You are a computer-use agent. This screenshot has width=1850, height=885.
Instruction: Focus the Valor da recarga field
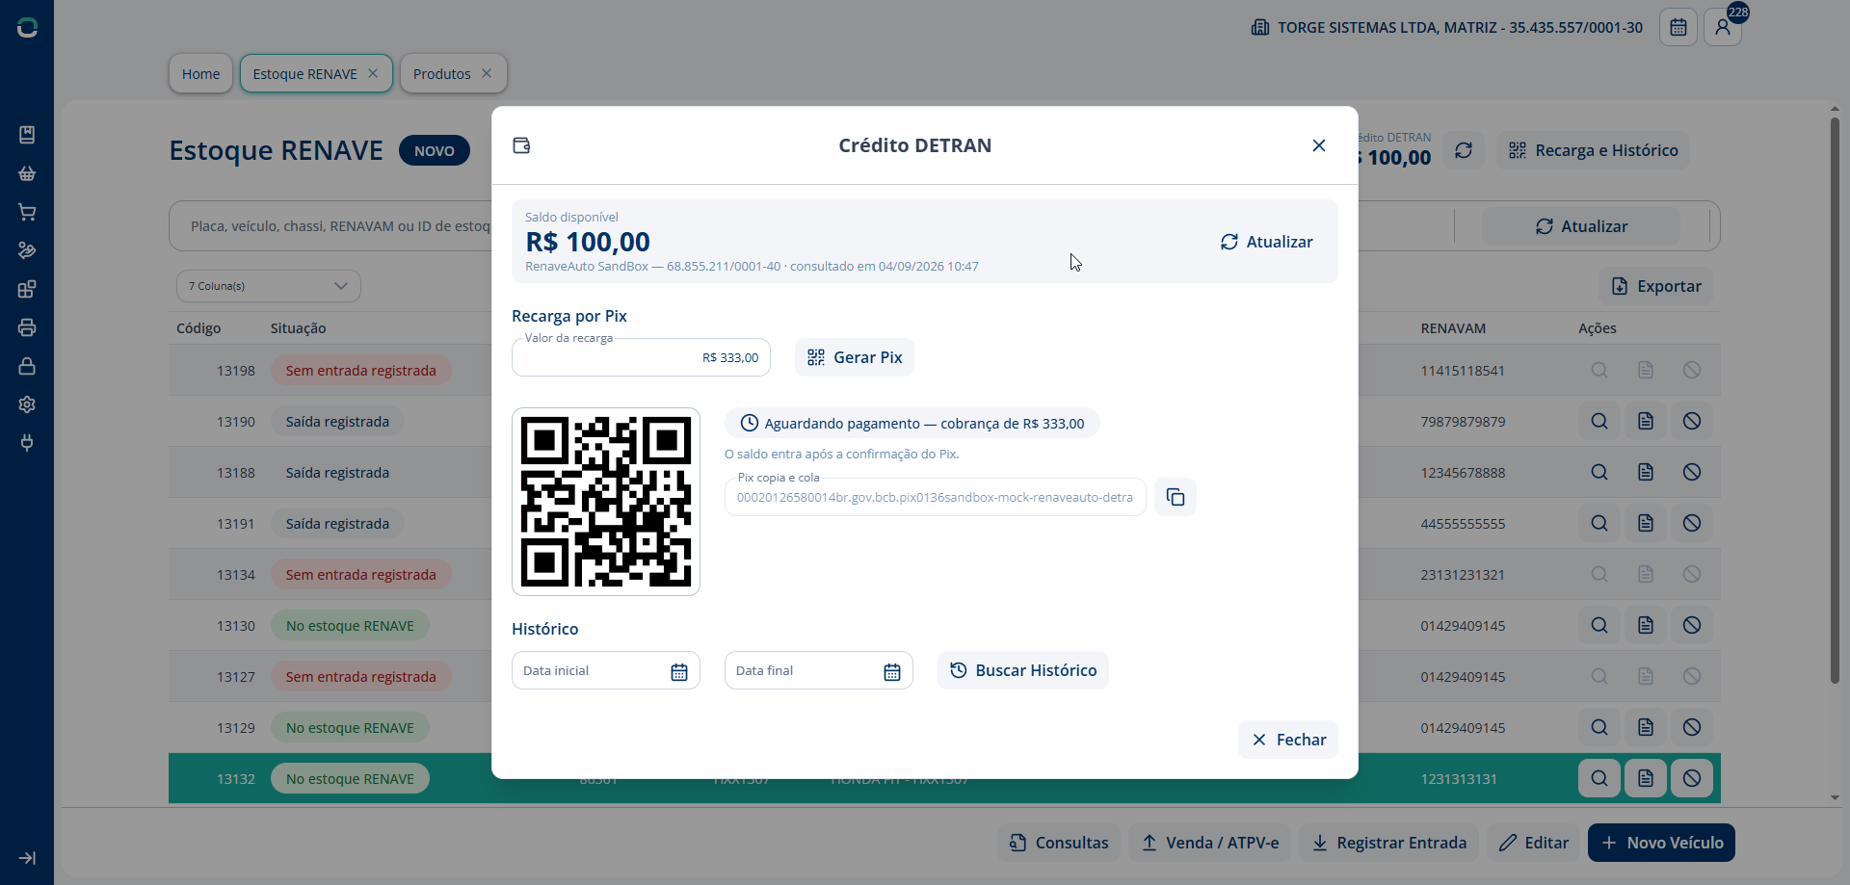(x=641, y=357)
